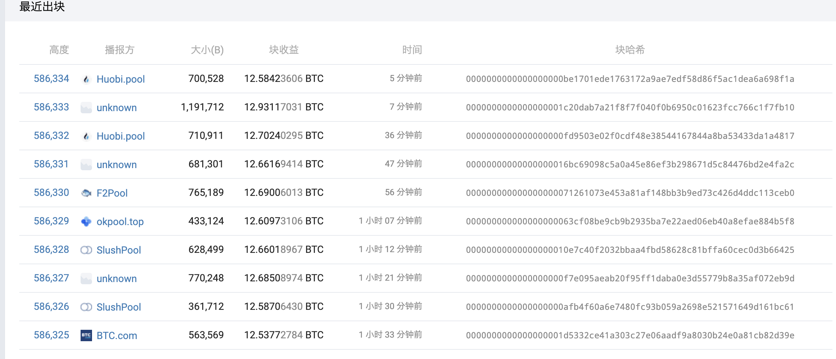Click the okpool.top blue icon

[x=86, y=222]
